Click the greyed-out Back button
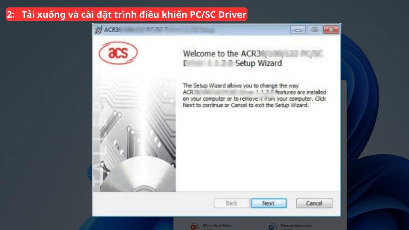 click(x=231, y=203)
